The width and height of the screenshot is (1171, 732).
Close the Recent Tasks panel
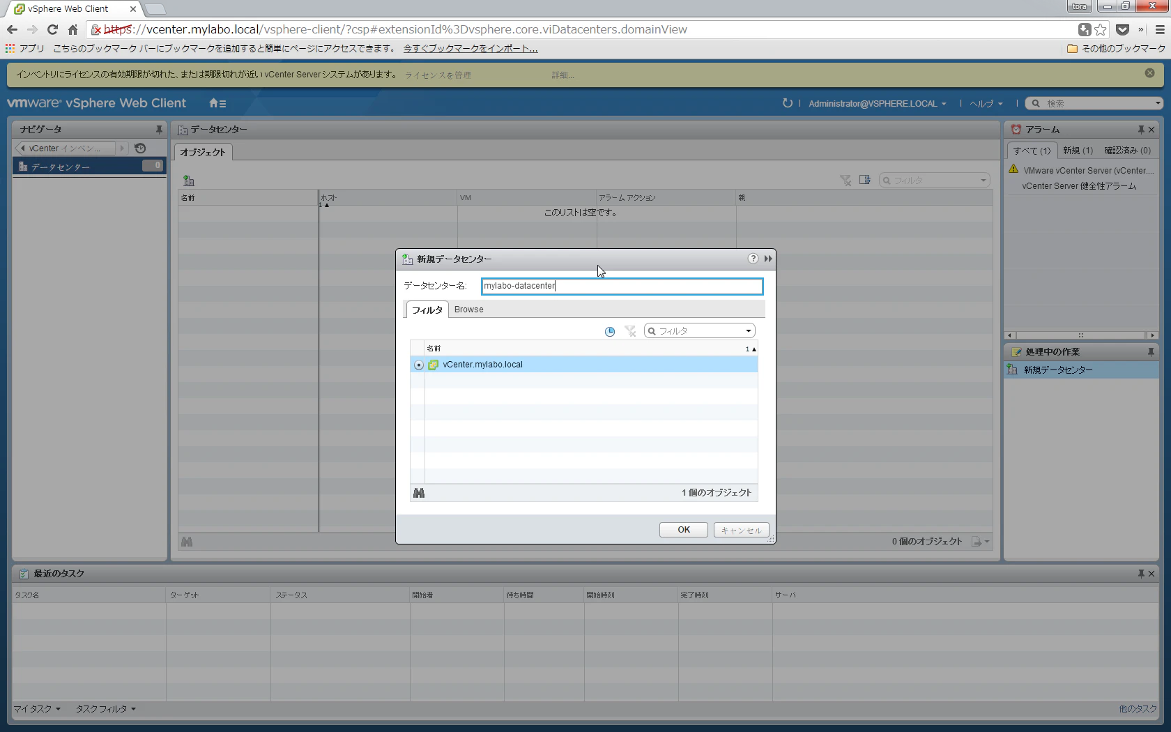coord(1151,574)
